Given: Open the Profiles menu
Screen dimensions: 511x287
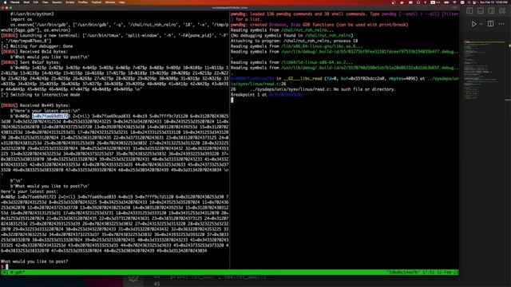Looking at the screenshot, I should tap(83, 2).
